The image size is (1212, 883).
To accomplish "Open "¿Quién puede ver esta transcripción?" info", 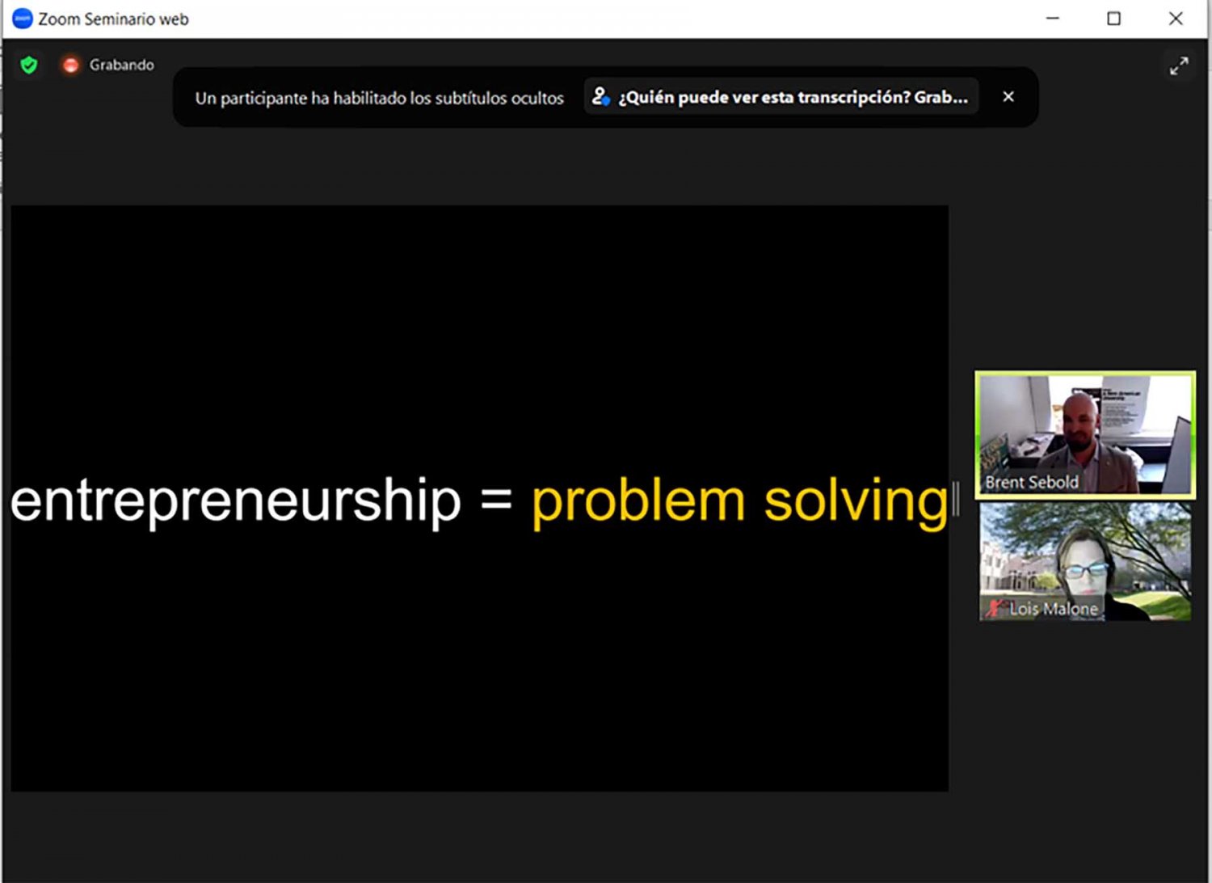I will point(792,97).
